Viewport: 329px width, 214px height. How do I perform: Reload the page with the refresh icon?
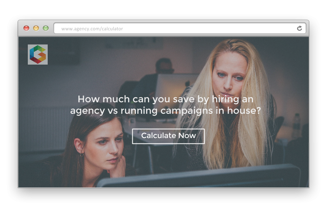pyautogui.click(x=299, y=28)
